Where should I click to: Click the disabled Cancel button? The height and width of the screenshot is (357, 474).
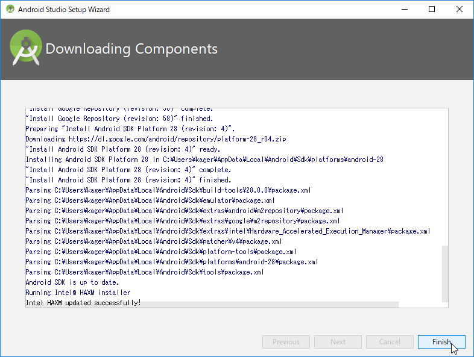[390, 342]
